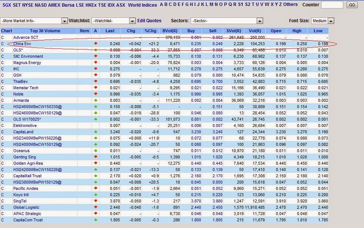364x228 pixels.
Task: Click the red arrow in SingTel row
Action: [96, 201]
